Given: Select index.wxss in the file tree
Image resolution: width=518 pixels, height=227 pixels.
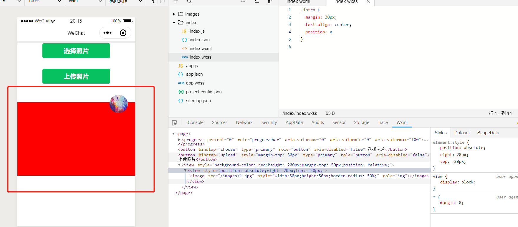Looking at the screenshot, I should click(x=201, y=57).
